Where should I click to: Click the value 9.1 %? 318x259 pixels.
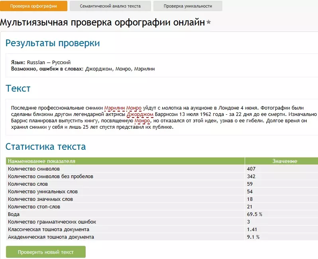tap(253, 237)
